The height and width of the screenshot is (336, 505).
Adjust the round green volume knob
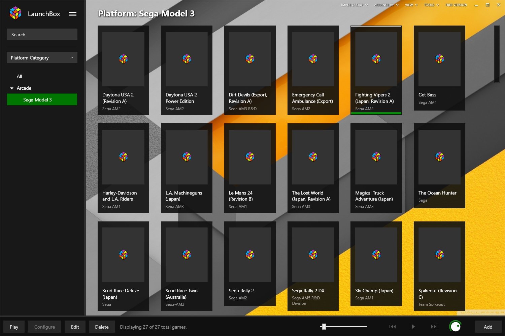point(455,326)
